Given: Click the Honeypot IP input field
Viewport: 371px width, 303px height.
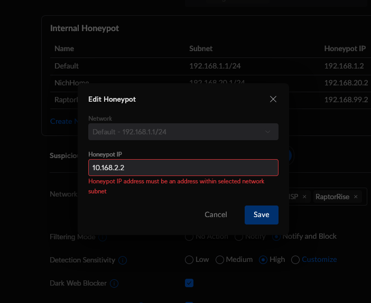Looking at the screenshot, I should [183, 168].
